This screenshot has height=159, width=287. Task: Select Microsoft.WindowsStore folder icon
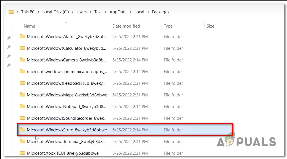click(x=23, y=129)
